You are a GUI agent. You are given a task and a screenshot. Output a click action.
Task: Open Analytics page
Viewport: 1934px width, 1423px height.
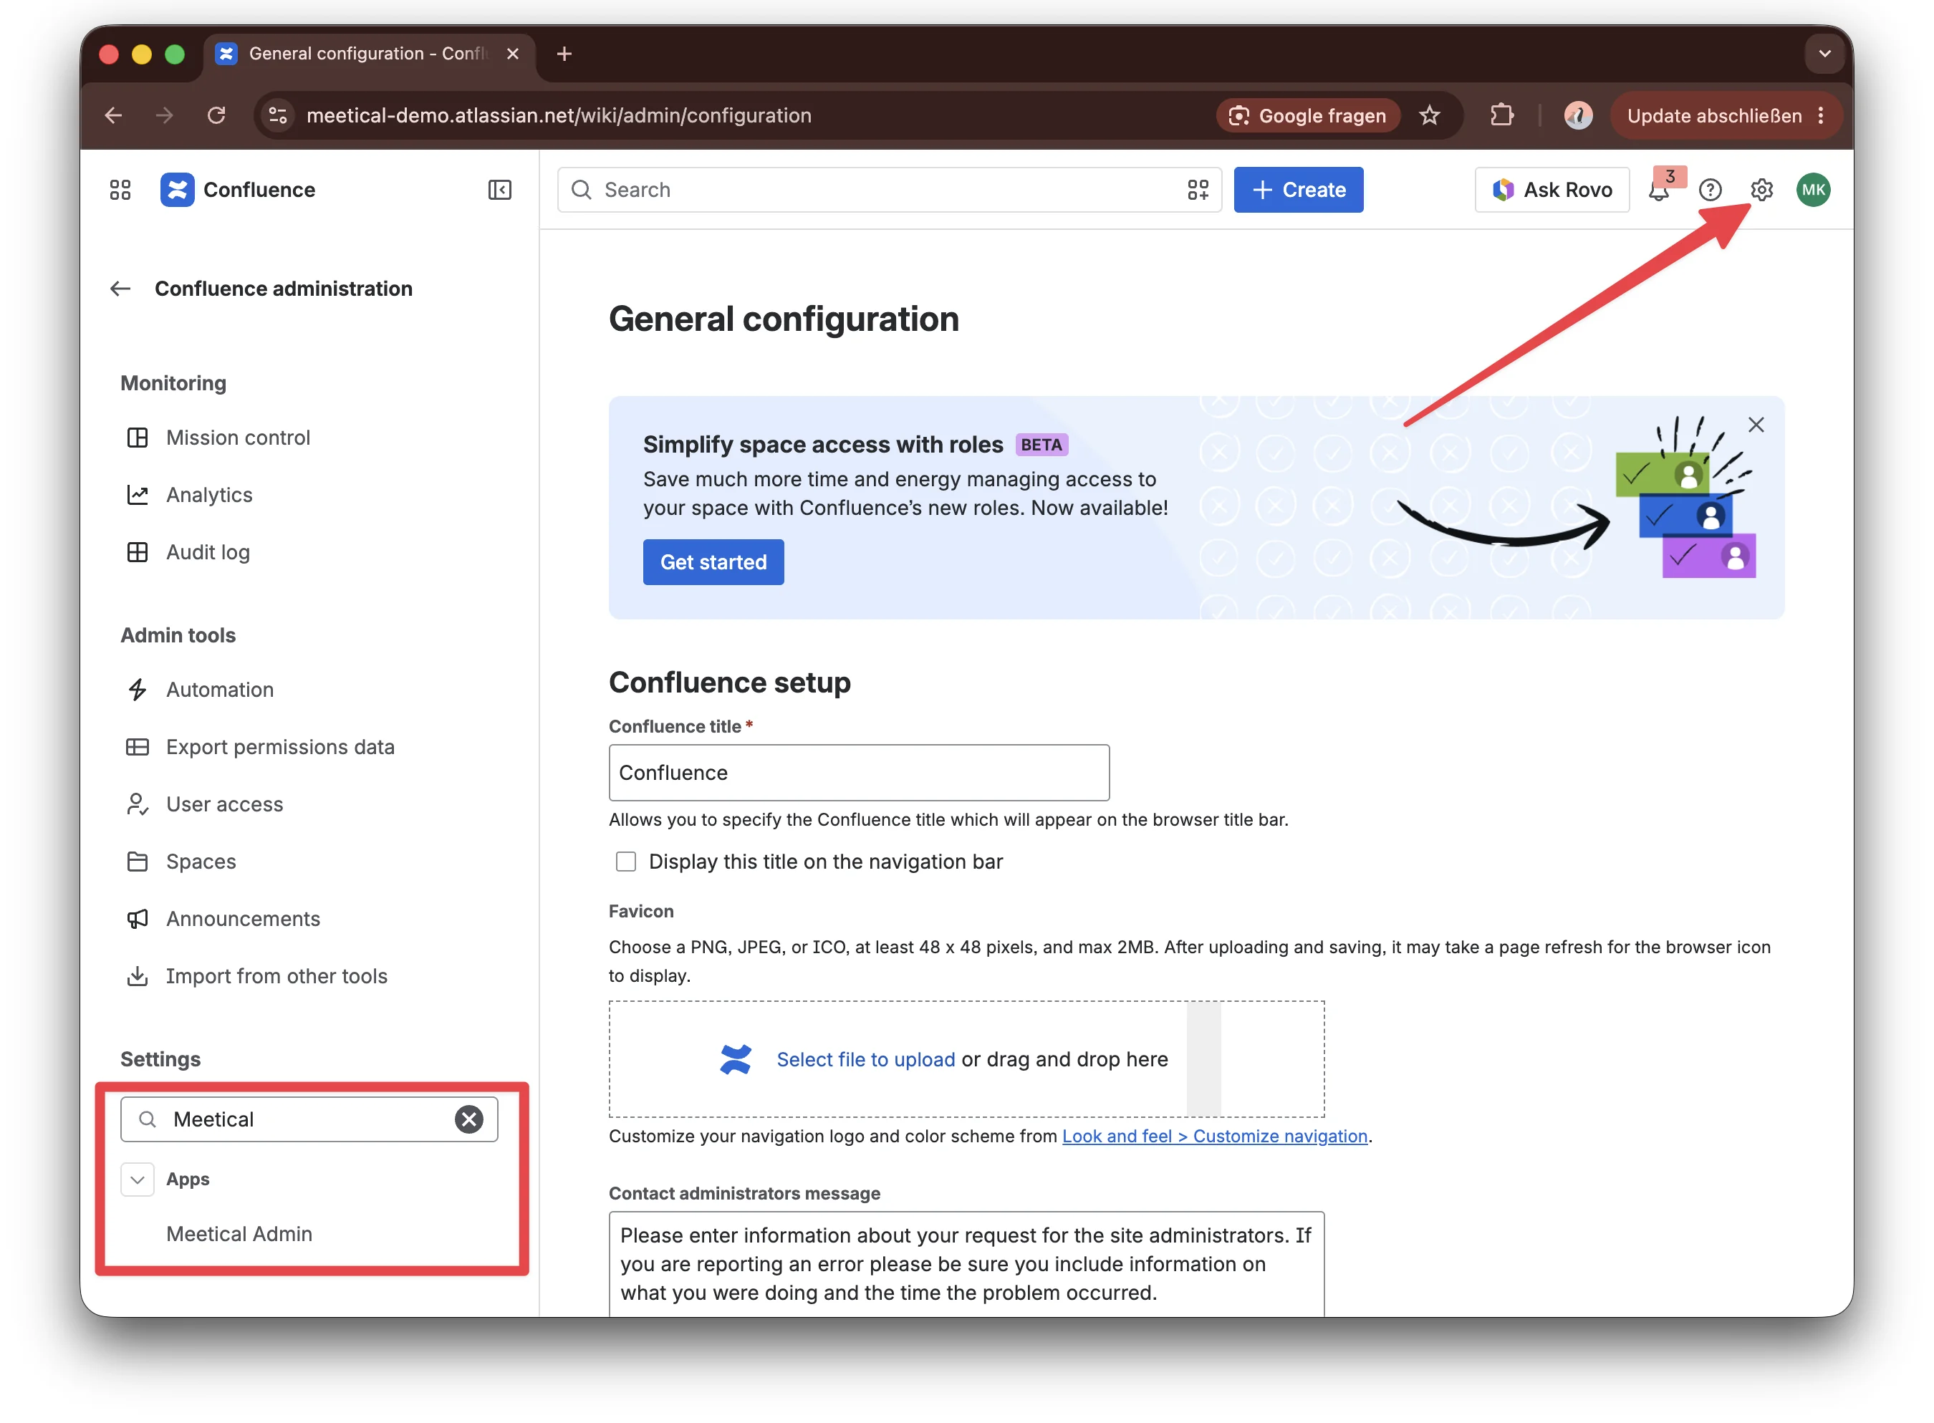click(209, 494)
